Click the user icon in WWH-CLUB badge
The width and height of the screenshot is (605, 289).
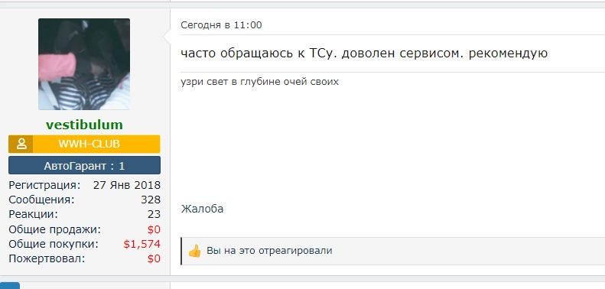tap(21, 144)
